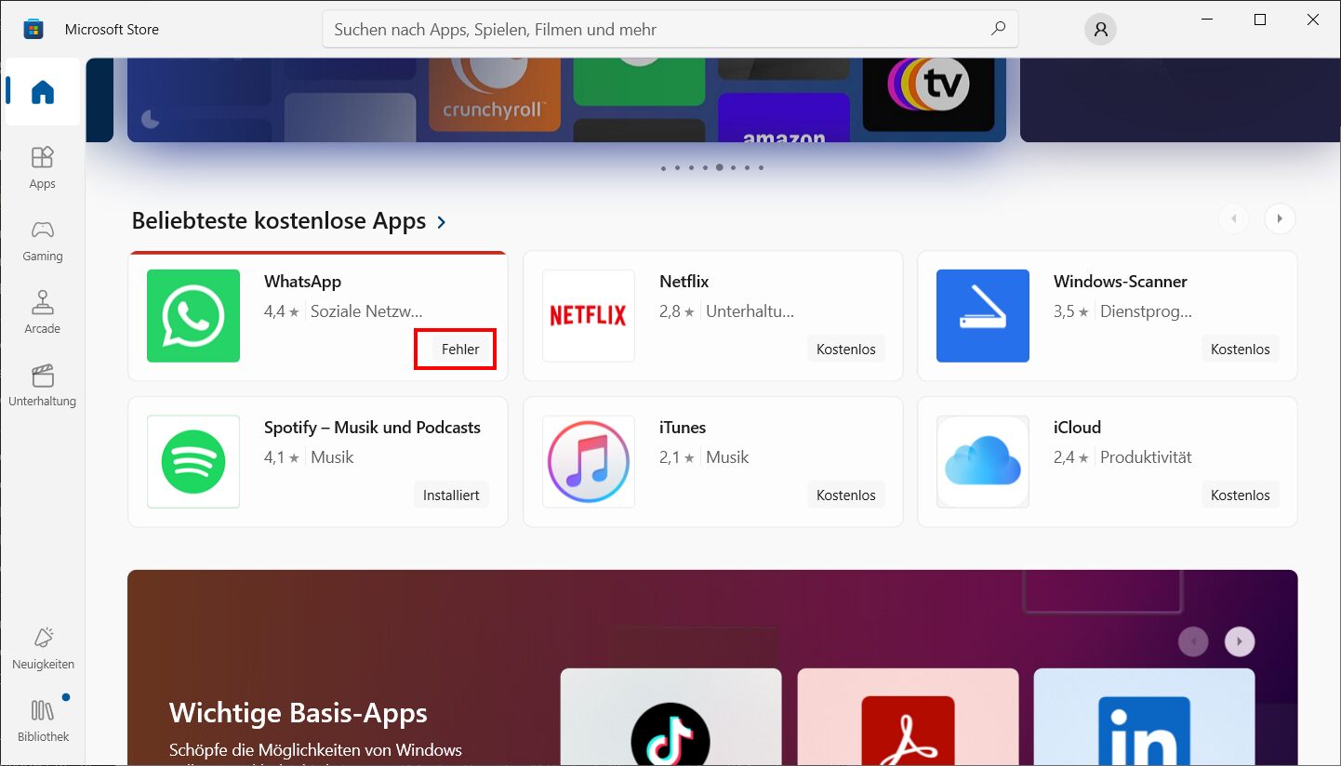Open the LinkedIn tile
This screenshot has height=766, width=1341.
1144,717
